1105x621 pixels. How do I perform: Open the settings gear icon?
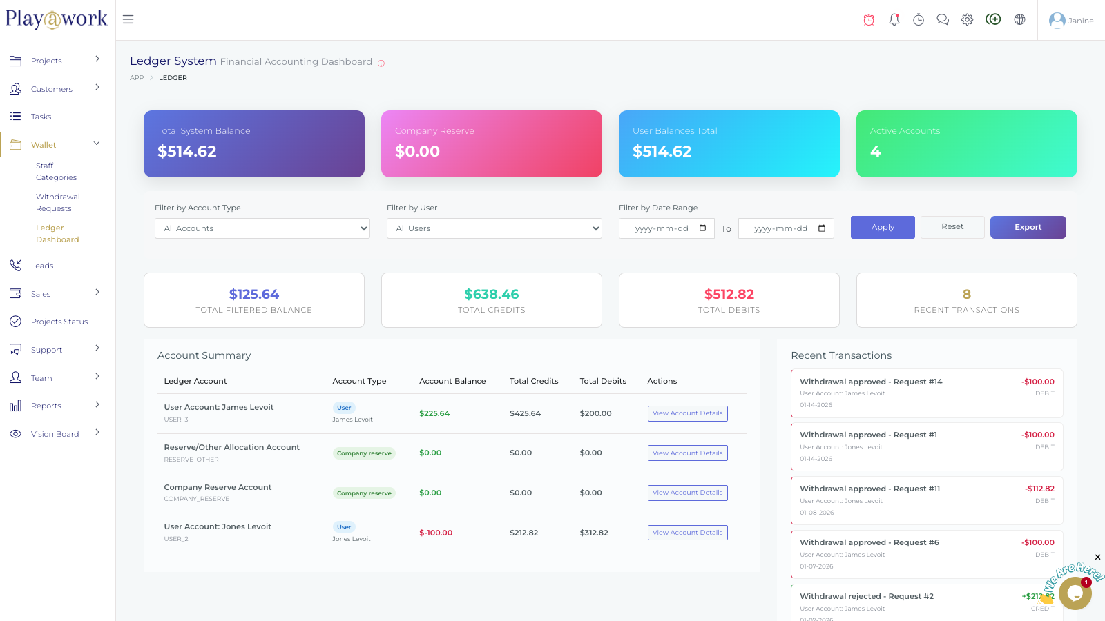point(968,20)
